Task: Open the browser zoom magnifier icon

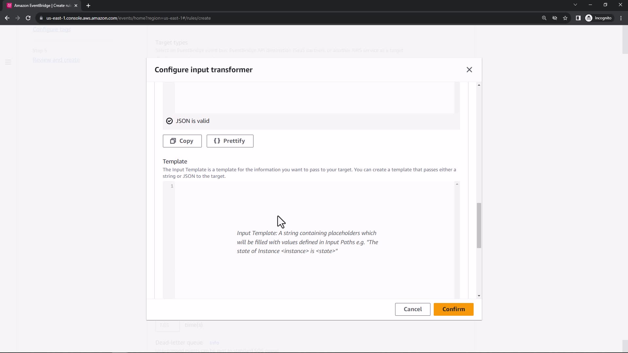Action: (x=544, y=18)
